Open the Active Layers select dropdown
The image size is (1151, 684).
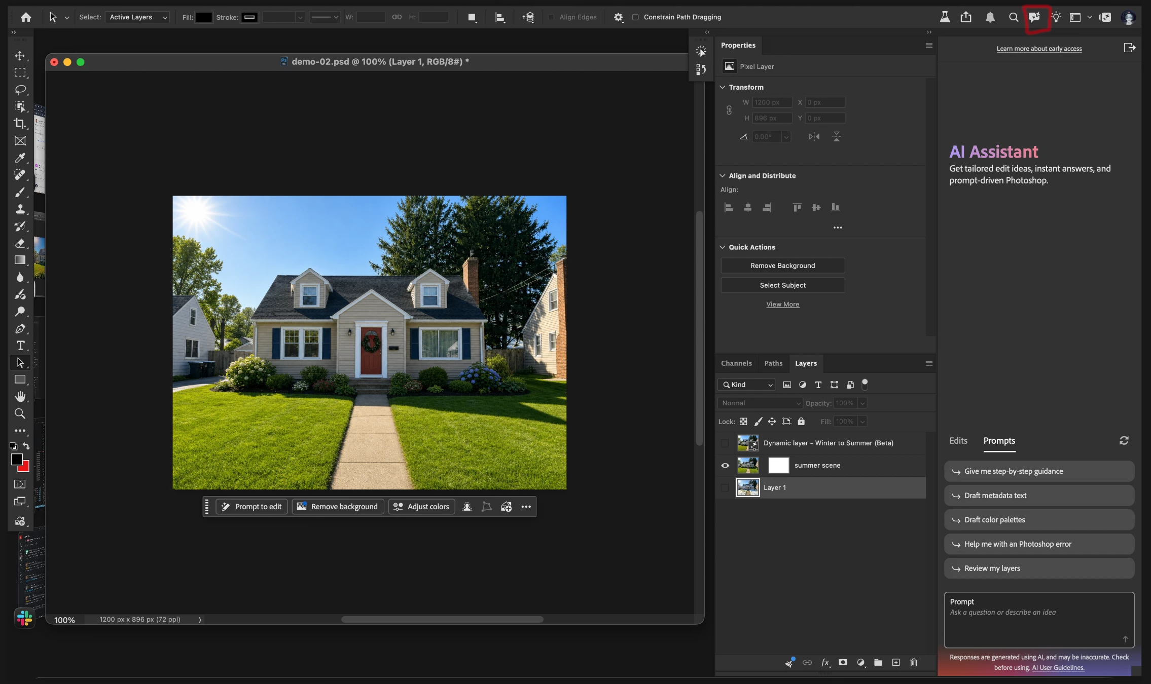(137, 17)
